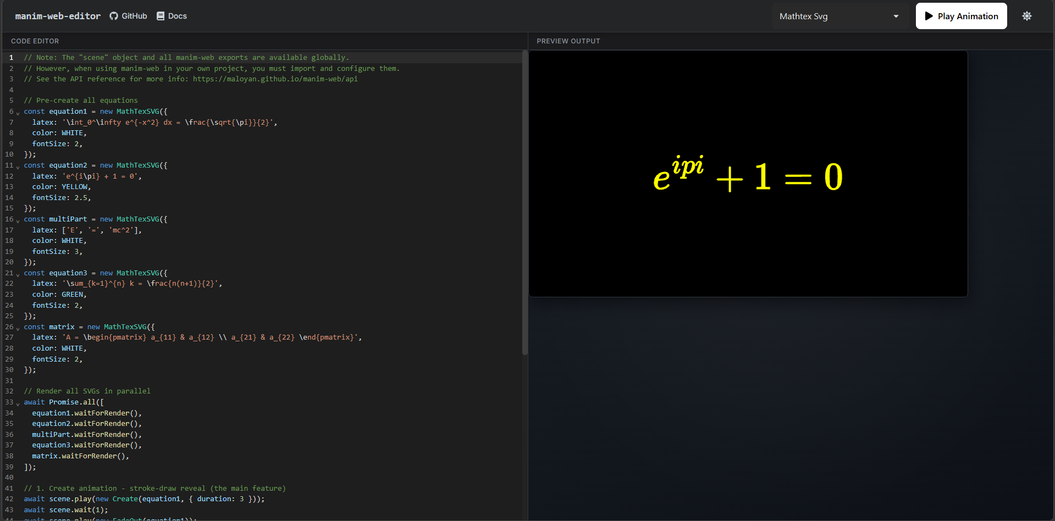The height and width of the screenshot is (521, 1055).
Task: Collapse the equation2 block fold arrow
Action: point(18,167)
